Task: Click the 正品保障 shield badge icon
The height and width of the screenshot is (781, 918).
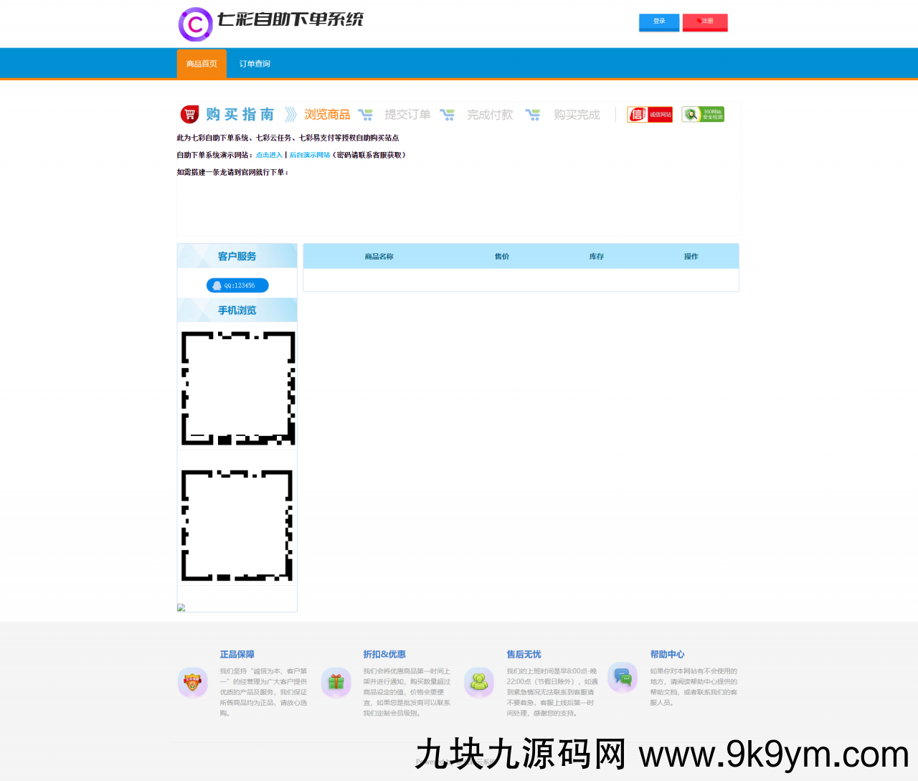Action: click(x=192, y=681)
